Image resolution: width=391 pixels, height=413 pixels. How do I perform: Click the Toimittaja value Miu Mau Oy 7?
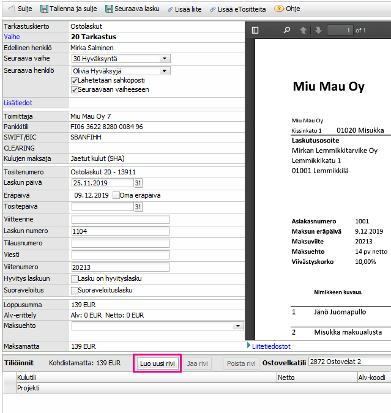tap(91, 116)
